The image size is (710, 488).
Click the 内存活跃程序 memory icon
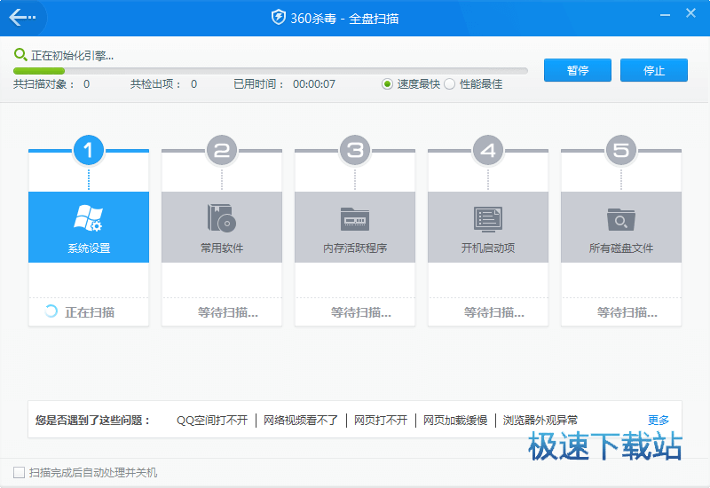(x=355, y=218)
